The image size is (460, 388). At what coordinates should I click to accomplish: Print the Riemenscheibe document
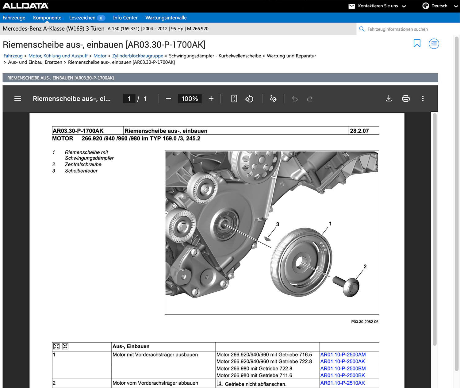coord(406,99)
